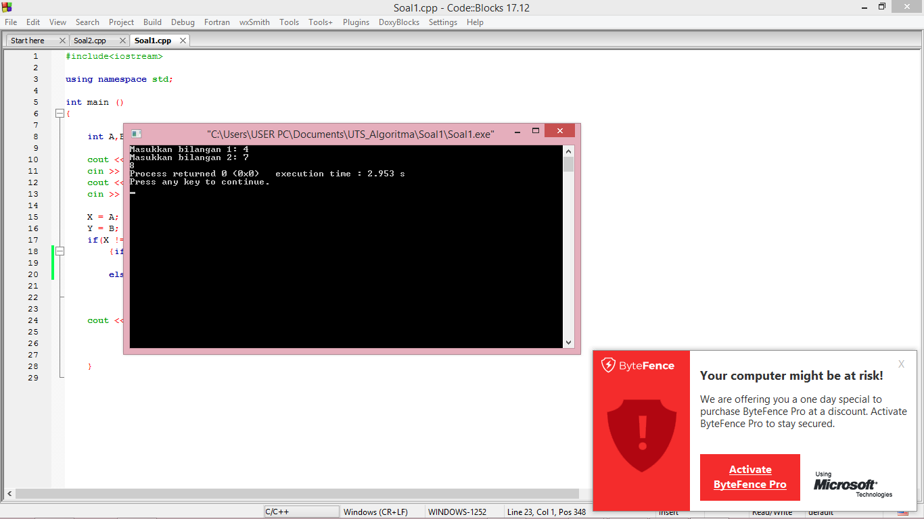924x519 pixels.
Task: Close the Soal1.exe console window
Action: (x=559, y=131)
